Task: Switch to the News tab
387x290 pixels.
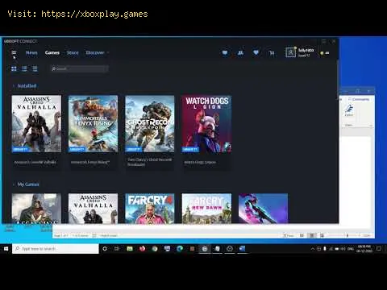Action: pos(31,52)
